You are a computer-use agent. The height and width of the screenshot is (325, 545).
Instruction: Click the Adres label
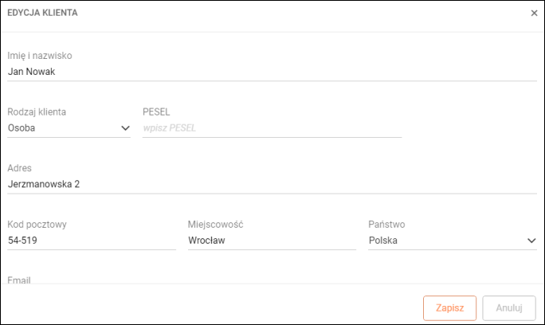pos(19,168)
